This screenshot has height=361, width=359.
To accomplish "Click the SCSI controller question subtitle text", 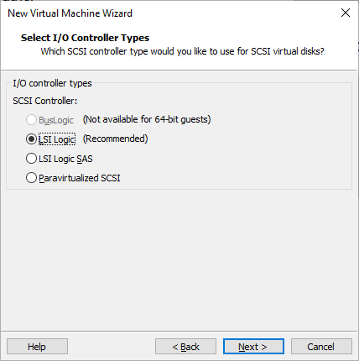I will 182,51.
